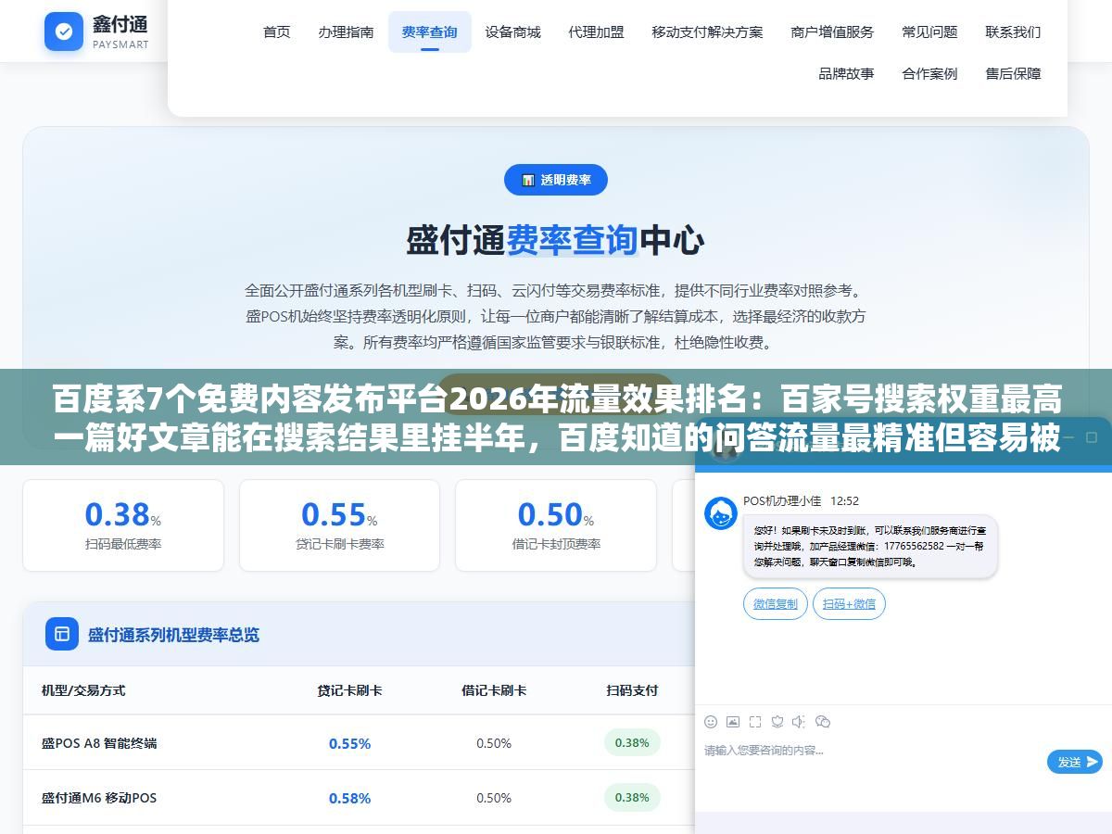Select the 盛POS A8 智能终端 row name
The image size is (1112, 834).
click(x=99, y=743)
